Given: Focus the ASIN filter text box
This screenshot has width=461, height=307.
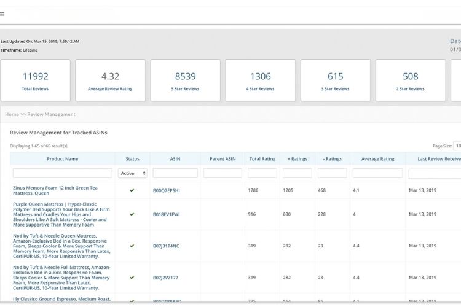Looking at the screenshot, I should click(x=175, y=173).
